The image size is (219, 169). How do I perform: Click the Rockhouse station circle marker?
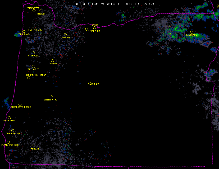33,53
